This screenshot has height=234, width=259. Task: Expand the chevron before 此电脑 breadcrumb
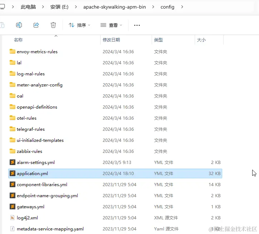pyautogui.click(x=13, y=7)
